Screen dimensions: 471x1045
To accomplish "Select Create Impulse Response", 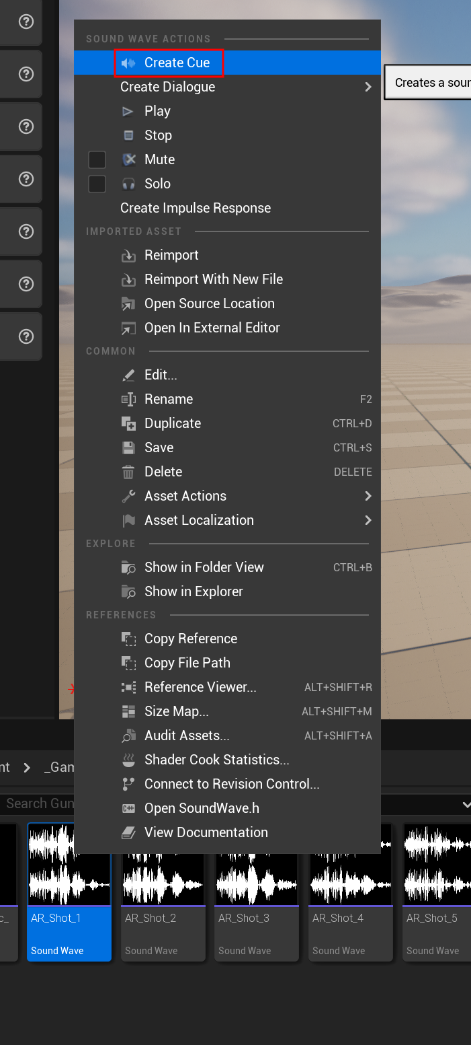I will [227, 208].
